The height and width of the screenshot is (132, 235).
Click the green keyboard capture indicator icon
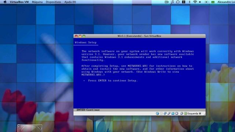[x=185, y=113]
